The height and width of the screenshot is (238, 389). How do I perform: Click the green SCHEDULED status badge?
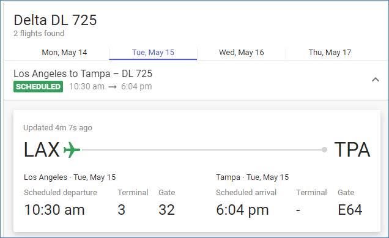38,87
